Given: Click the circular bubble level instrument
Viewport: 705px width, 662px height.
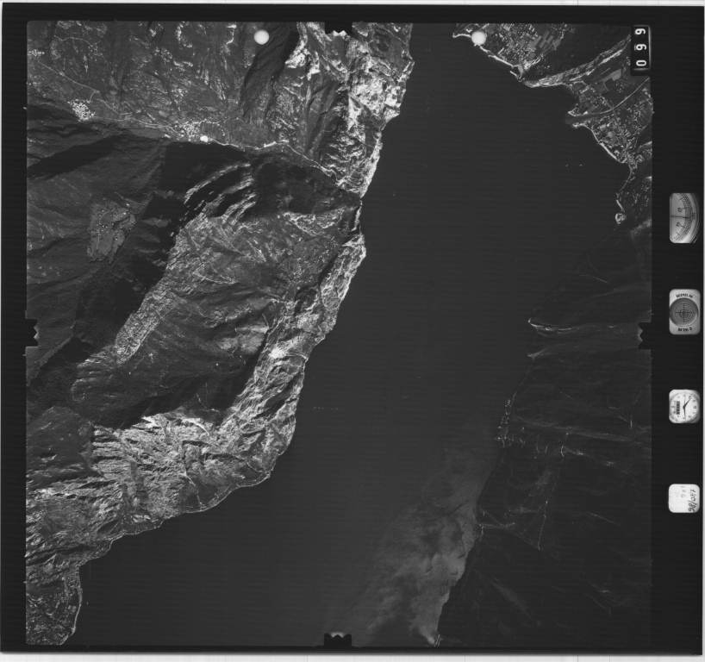Looking at the screenshot, I should [x=683, y=311].
